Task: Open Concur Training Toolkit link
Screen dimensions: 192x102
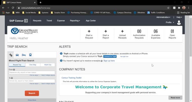Action: [x=71, y=78]
